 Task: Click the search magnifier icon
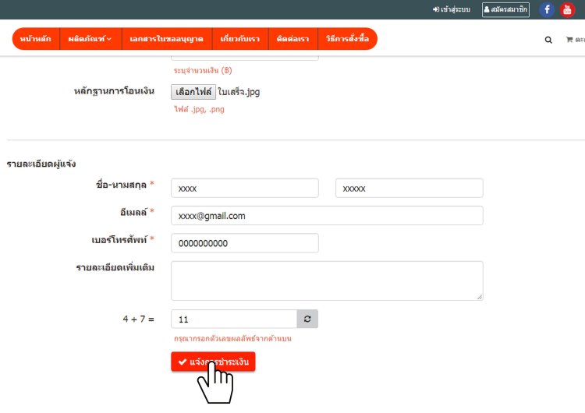[548, 40]
